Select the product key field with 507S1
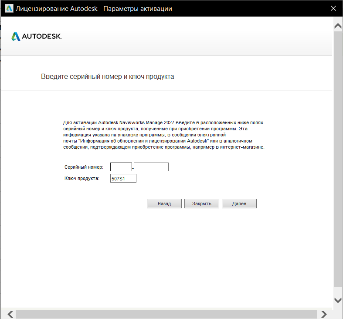Screen dimensions: 343x319 [x=123, y=178]
